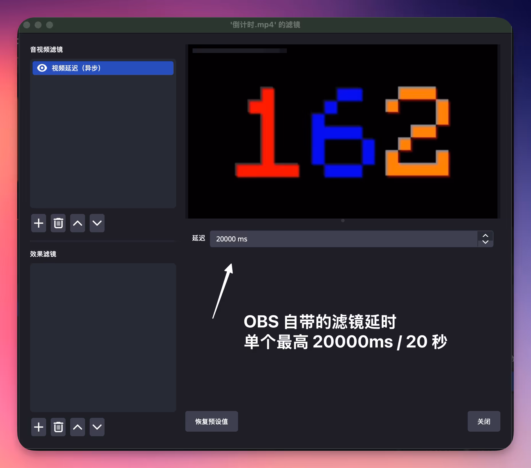Move effect filter down
The width and height of the screenshot is (531, 468).
point(97,427)
